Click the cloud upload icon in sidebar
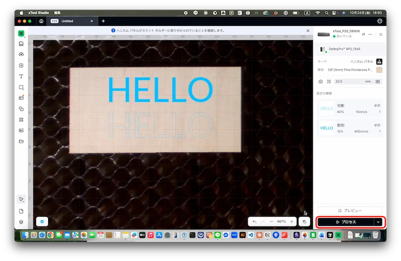The height and width of the screenshot is (261, 401). [21, 54]
